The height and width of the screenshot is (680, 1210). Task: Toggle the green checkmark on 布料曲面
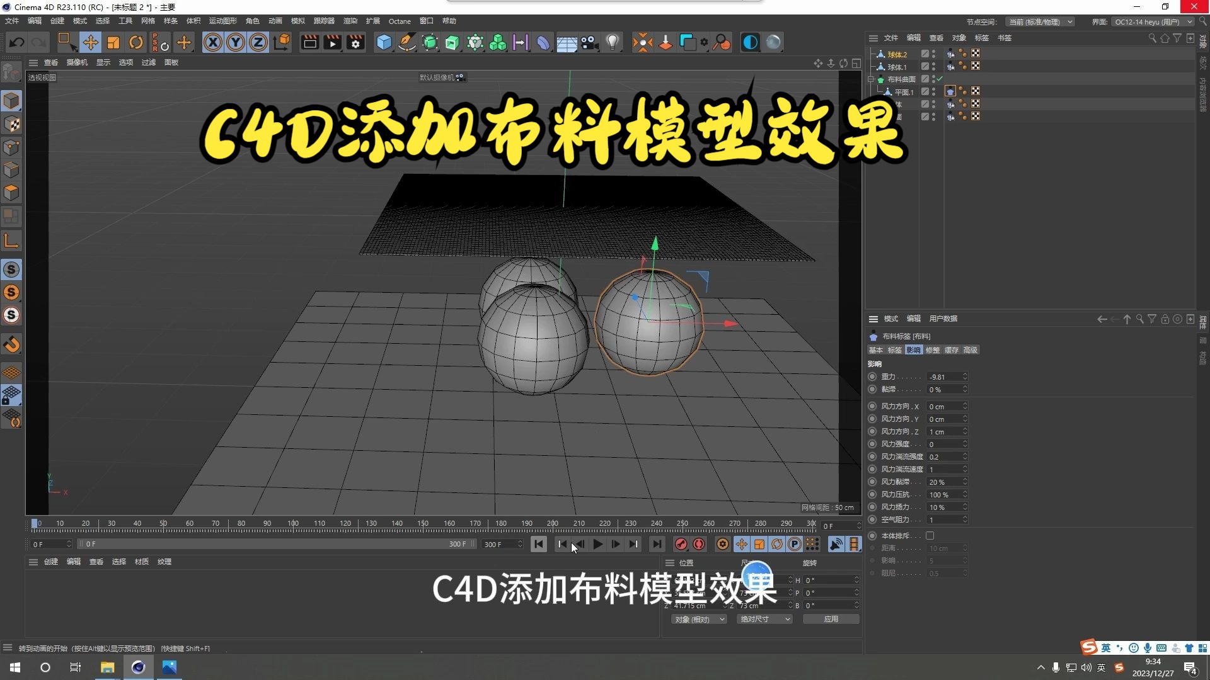(939, 78)
